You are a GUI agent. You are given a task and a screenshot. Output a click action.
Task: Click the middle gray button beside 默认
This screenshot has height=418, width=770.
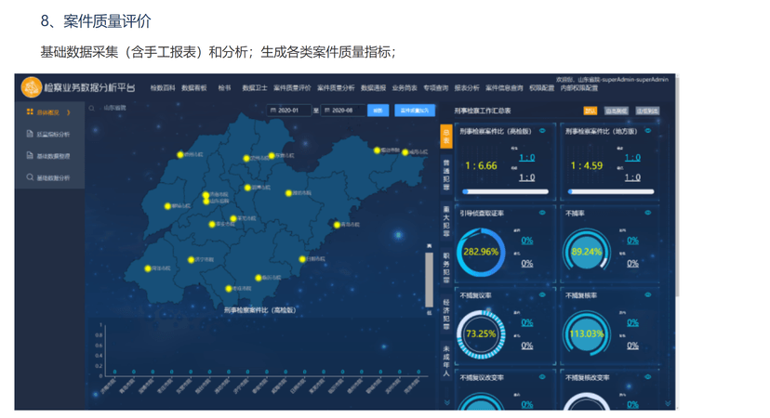coord(616,111)
